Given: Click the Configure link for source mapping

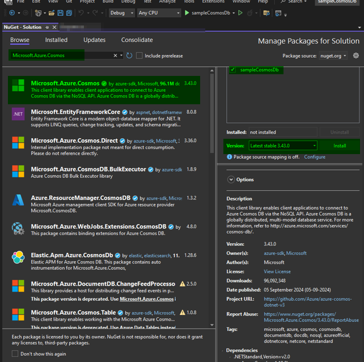Looking at the screenshot, I should click(x=315, y=157).
